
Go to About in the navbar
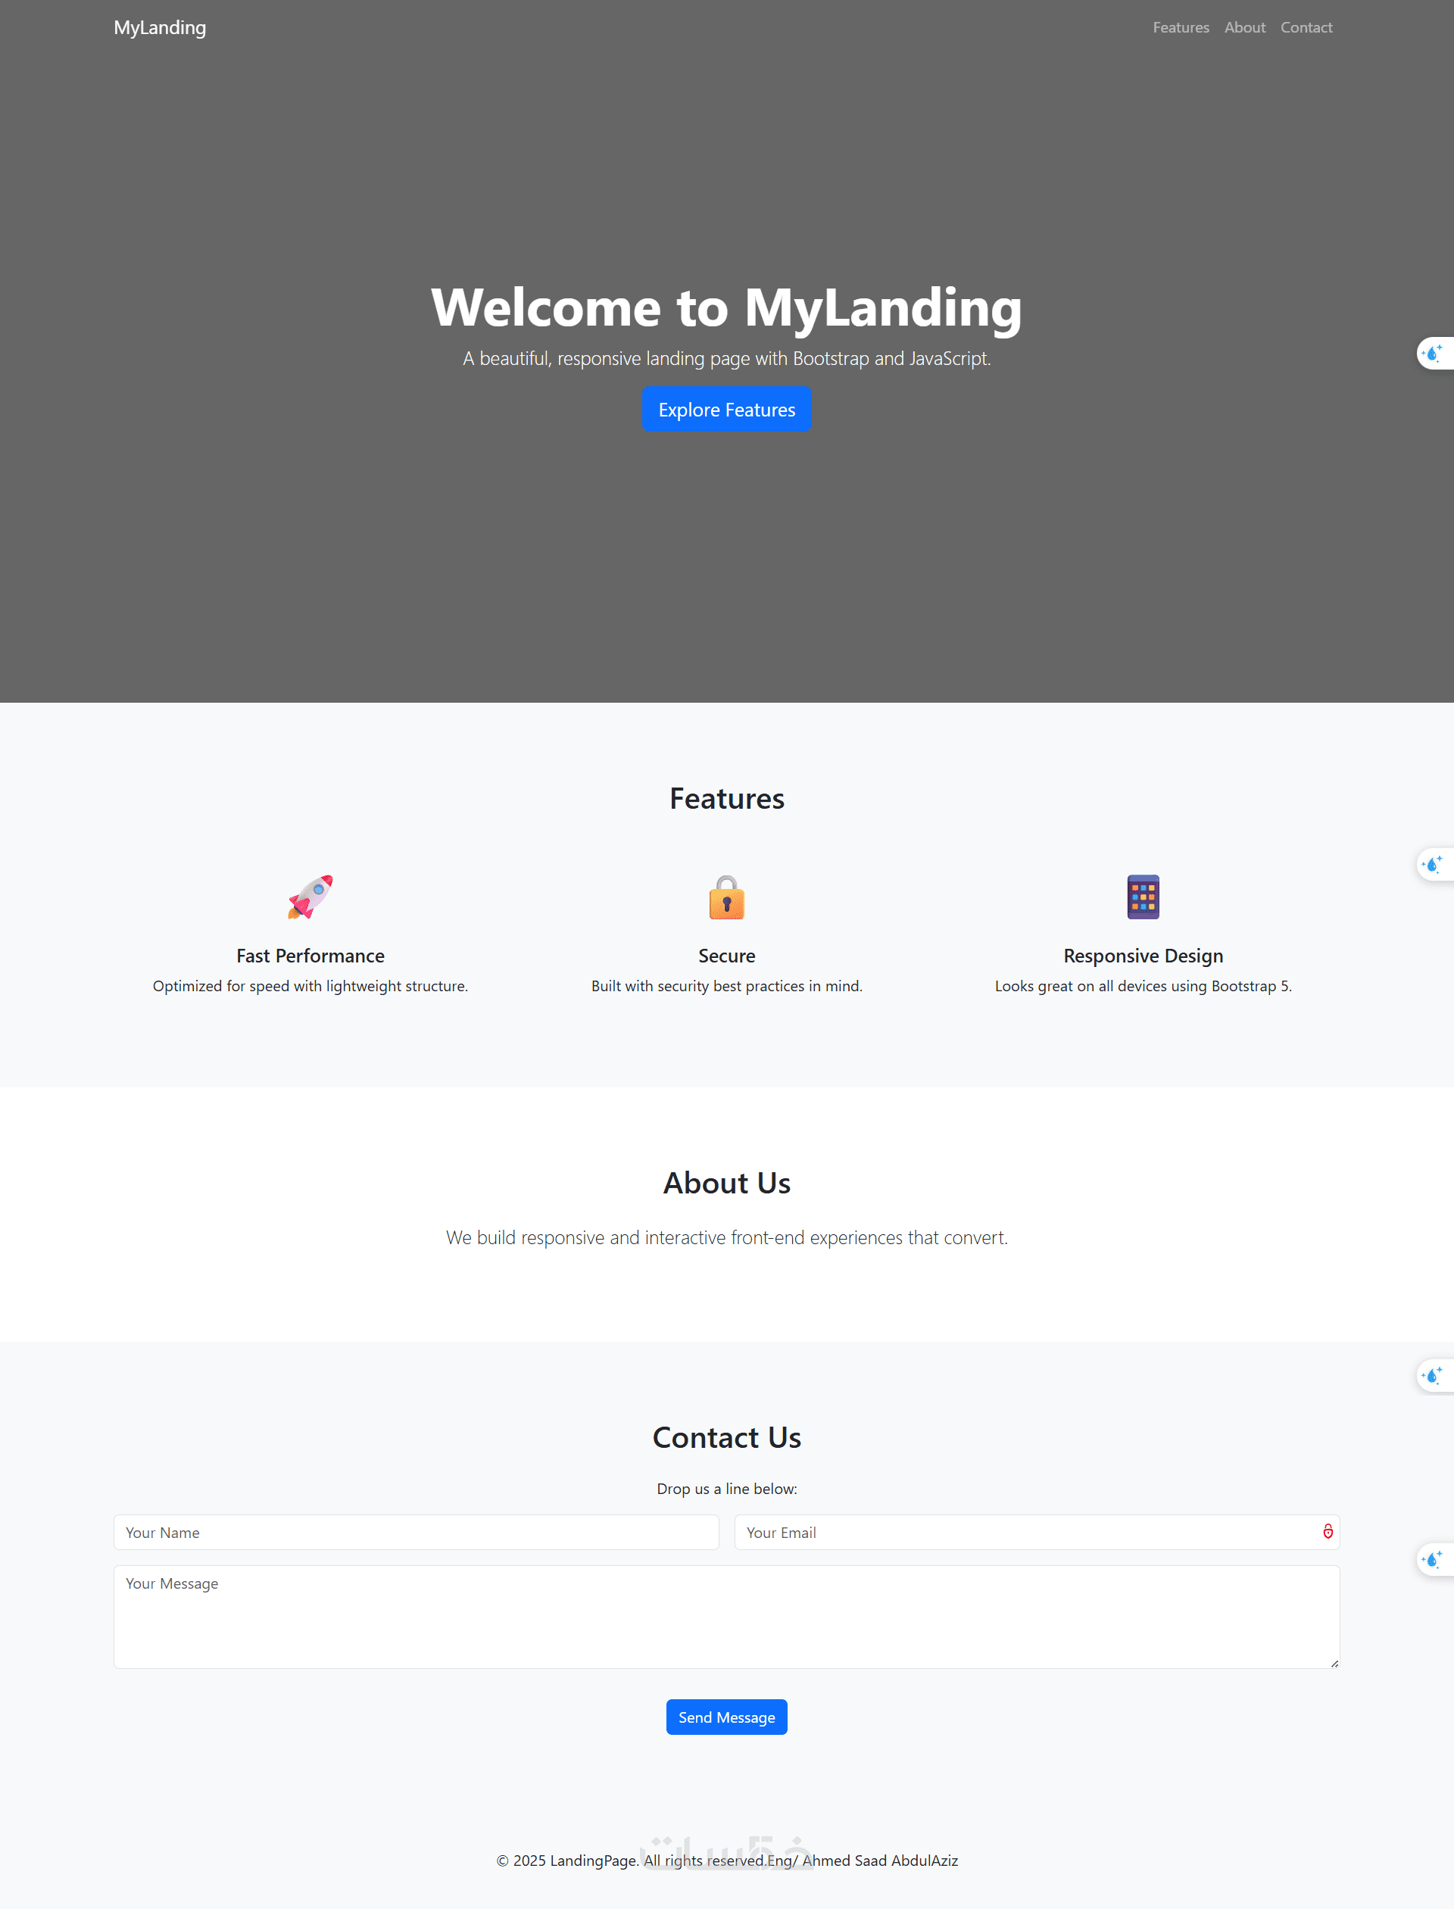point(1244,28)
